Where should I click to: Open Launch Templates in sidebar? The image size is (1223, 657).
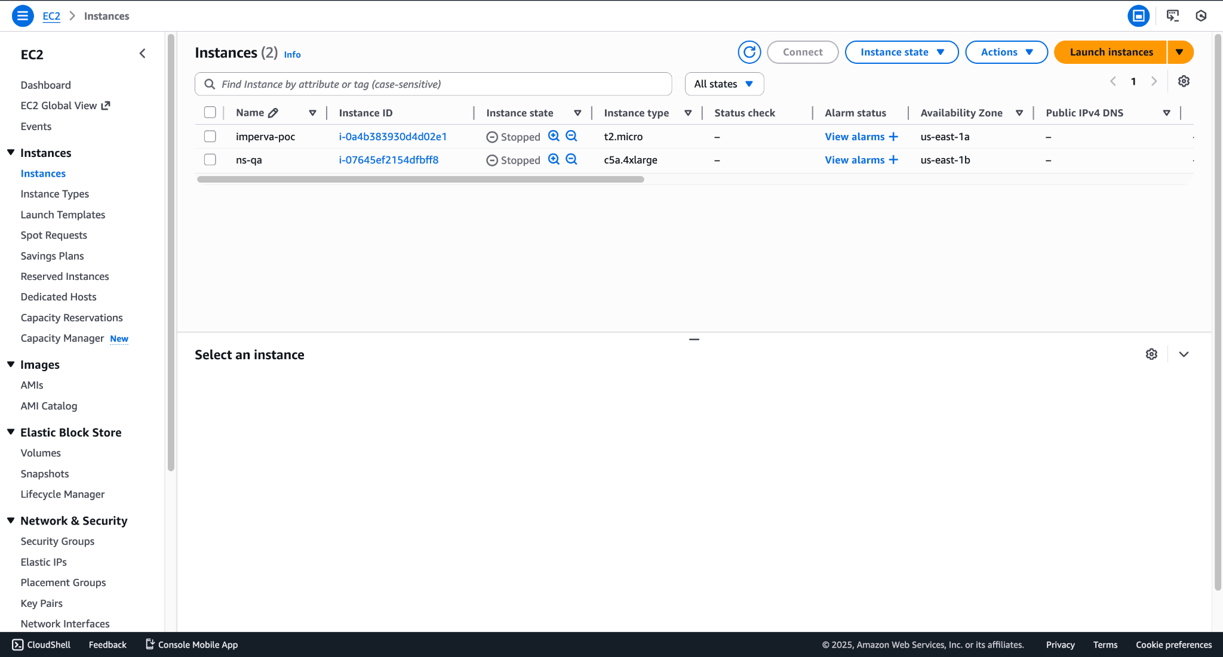(x=63, y=215)
